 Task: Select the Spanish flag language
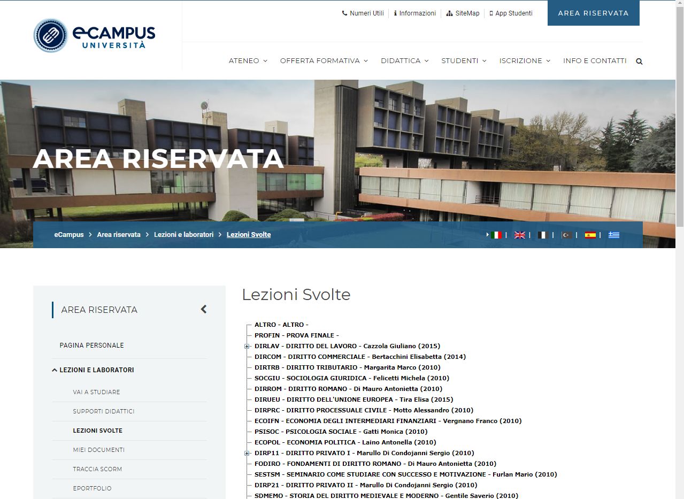[590, 235]
